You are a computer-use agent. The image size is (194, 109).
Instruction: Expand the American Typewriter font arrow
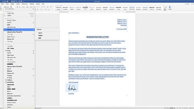33,96
